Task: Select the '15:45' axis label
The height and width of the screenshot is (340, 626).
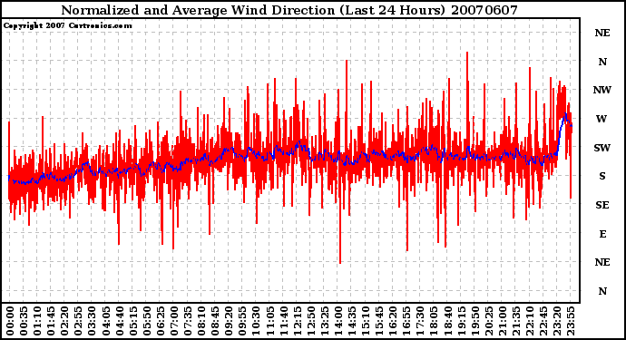Action: [x=378, y=321]
